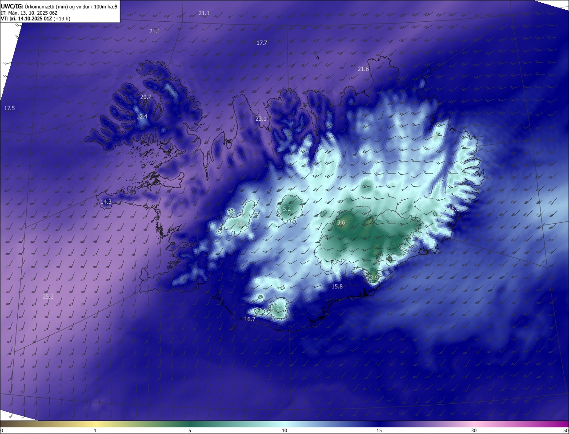This screenshot has height=434, width=569.
Task: Pick the 12.4 value label
Action: (142, 116)
